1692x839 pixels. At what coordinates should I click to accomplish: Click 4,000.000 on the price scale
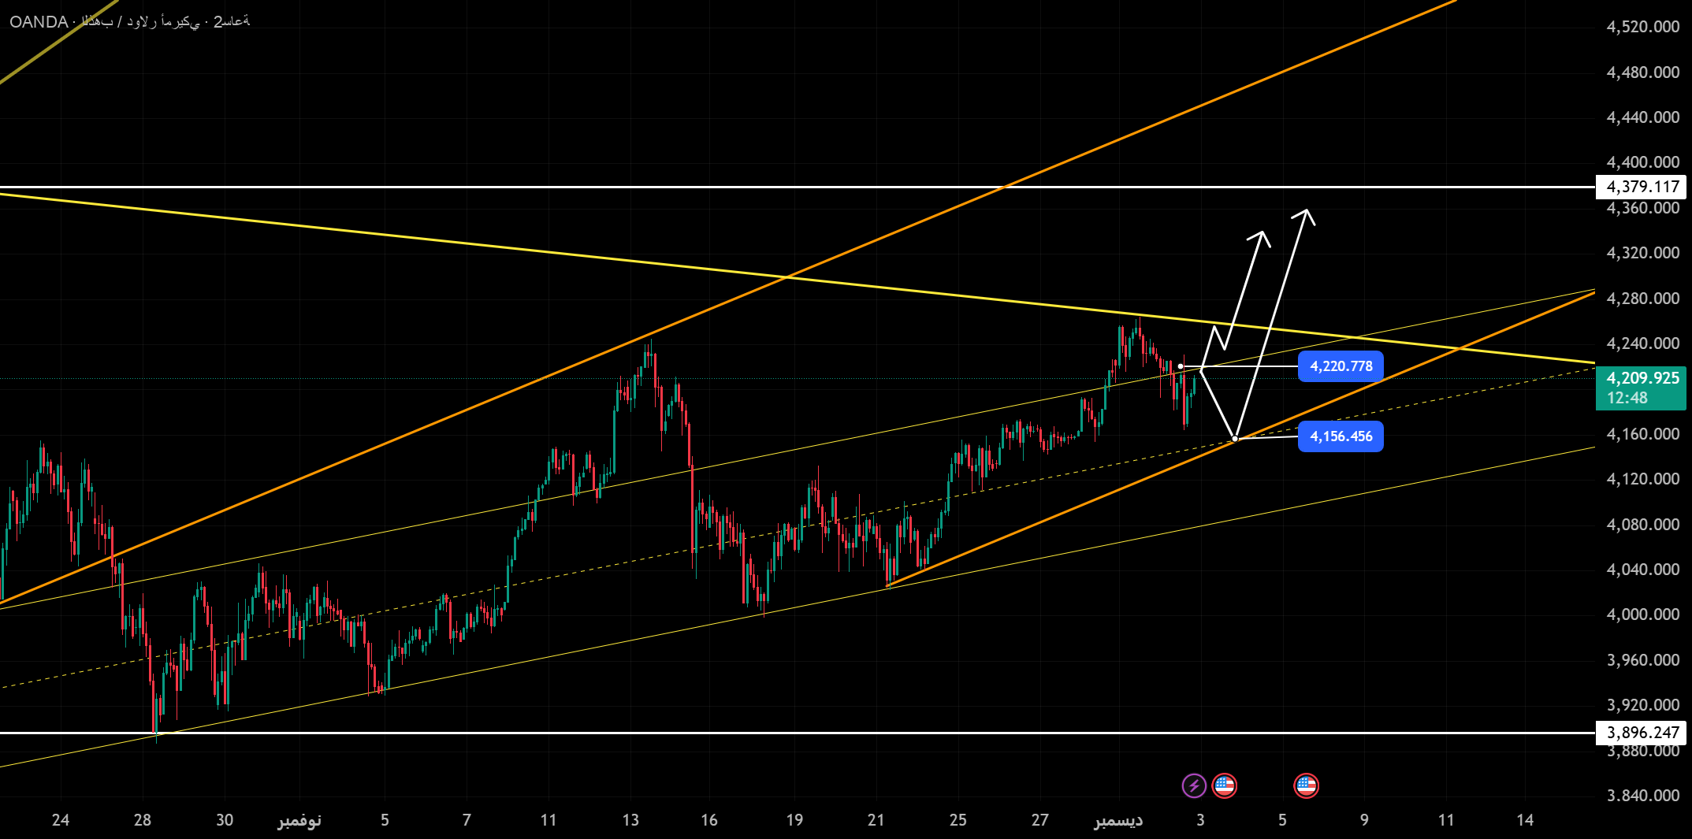[x=1642, y=614]
